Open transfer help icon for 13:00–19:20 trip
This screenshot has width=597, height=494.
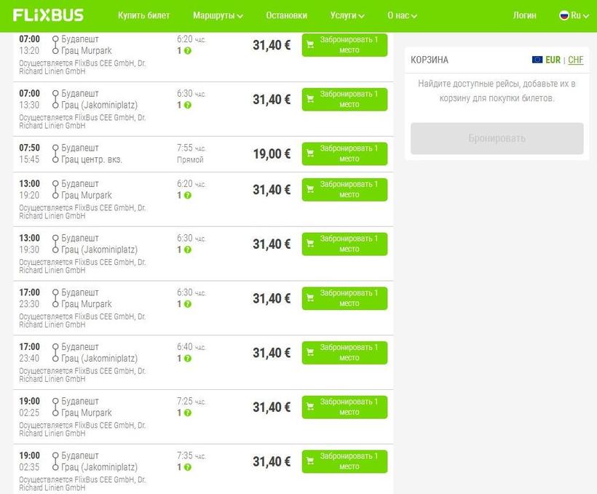pos(188,195)
